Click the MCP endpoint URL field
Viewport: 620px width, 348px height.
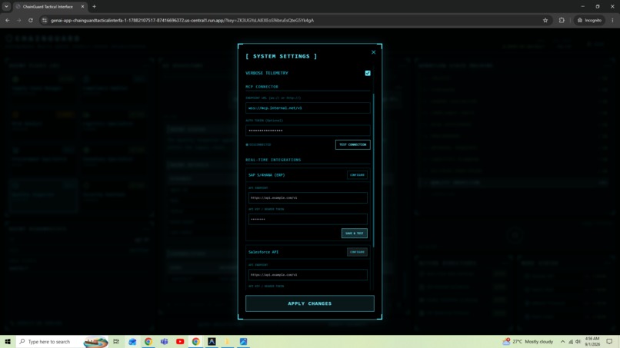click(308, 108)
